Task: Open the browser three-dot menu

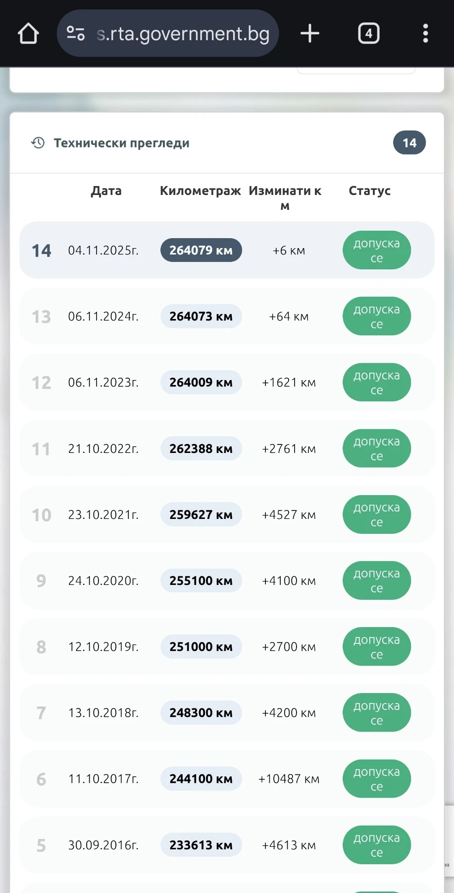Action: tap(425, 34)
